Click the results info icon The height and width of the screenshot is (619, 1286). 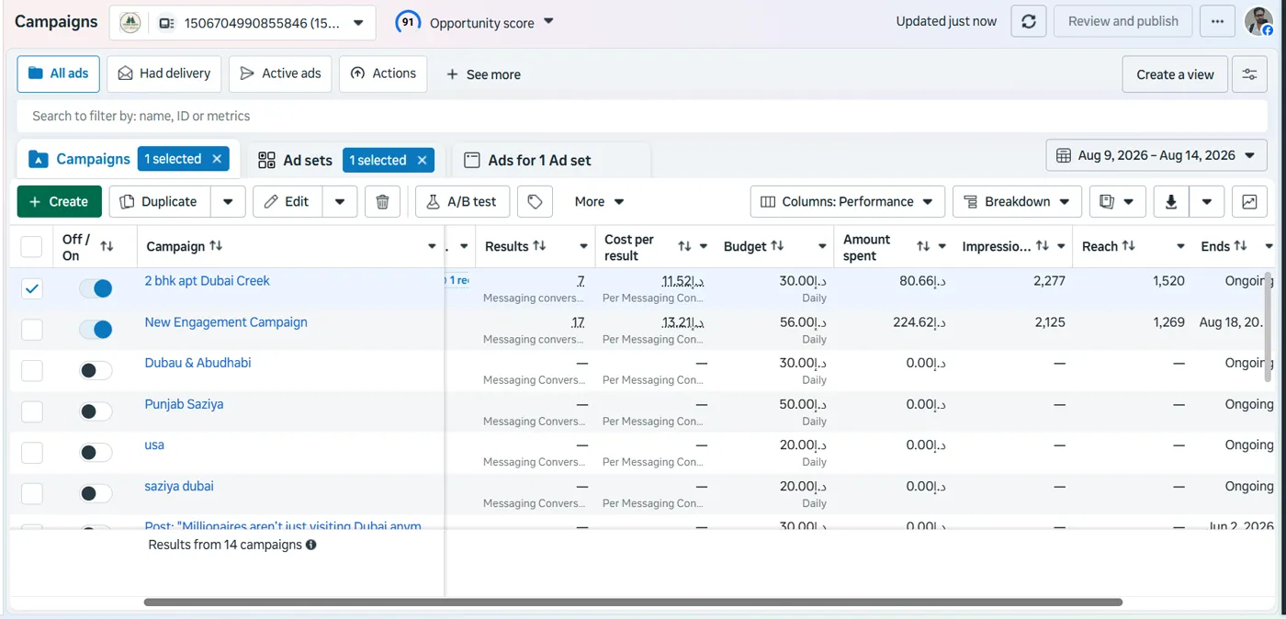coord(310,545)
